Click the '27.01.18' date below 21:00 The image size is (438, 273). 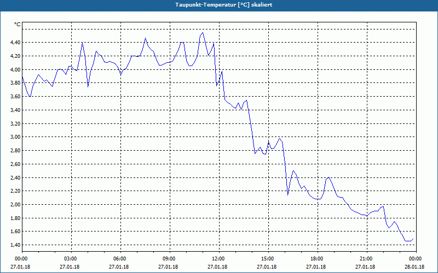tap(365, 267)
